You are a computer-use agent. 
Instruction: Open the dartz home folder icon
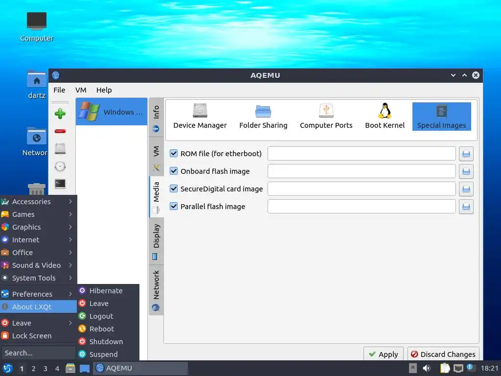37,84
